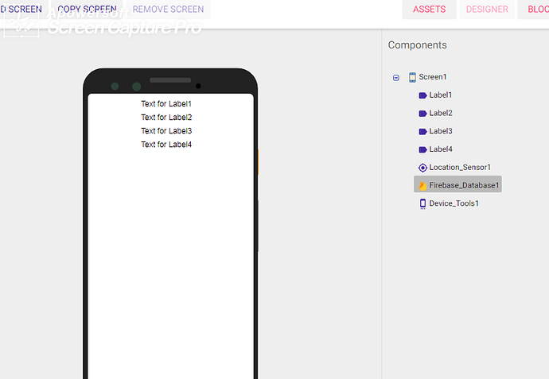This screenshot has width=549, height=379.
Task: Click the Label3 tag icon
Action: [422, 131]
